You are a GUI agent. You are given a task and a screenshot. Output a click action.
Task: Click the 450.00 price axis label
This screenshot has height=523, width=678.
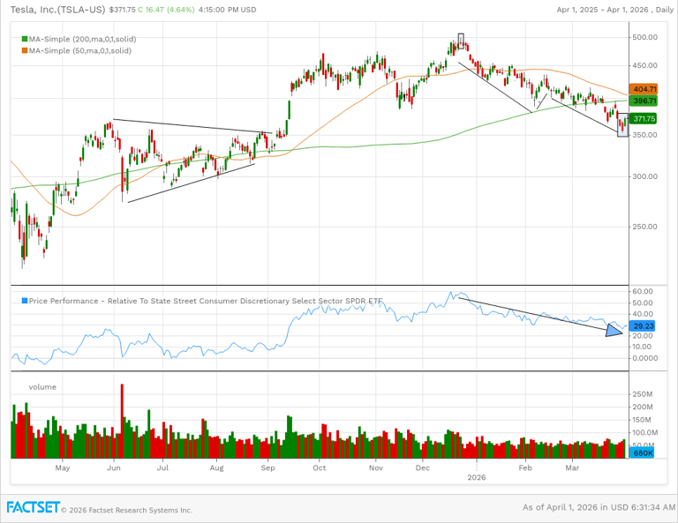[x=644, y=65]
